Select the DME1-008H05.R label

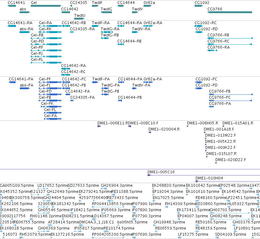(x=203, y=123)
